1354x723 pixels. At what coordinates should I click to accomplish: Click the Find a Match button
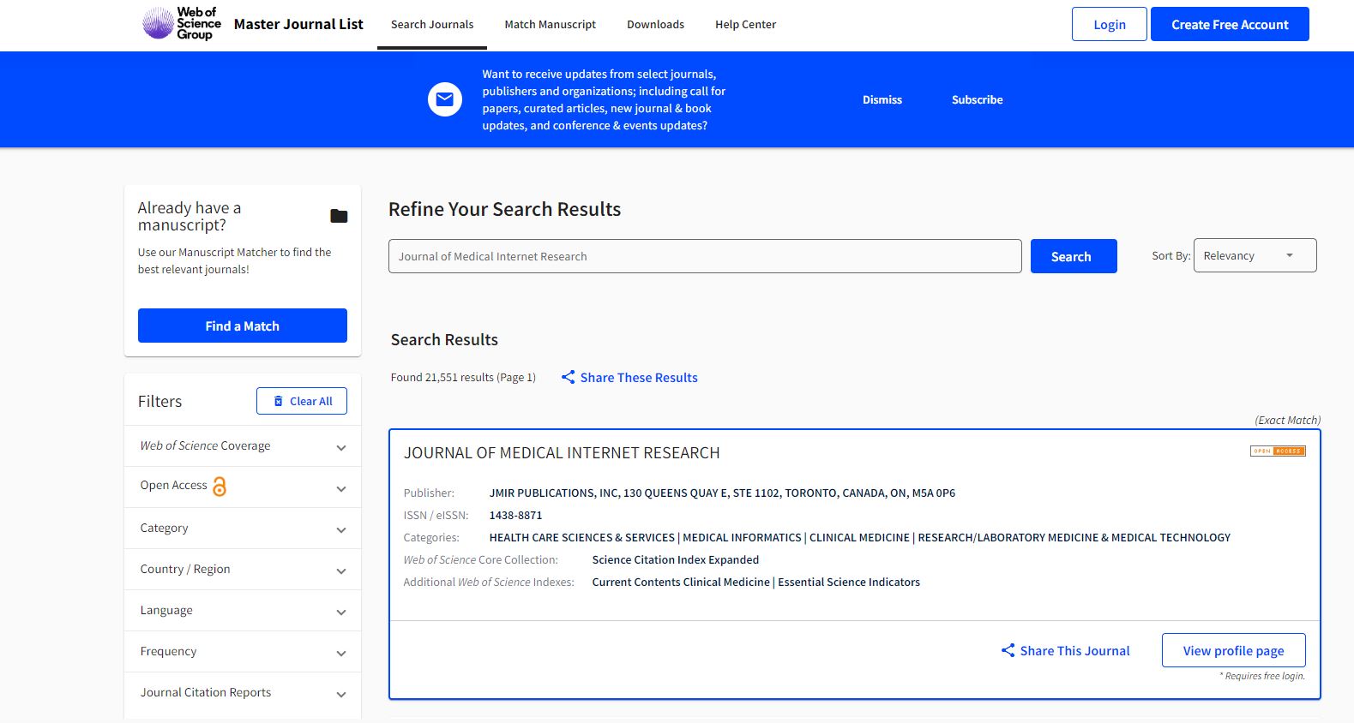tap(243, 326)
